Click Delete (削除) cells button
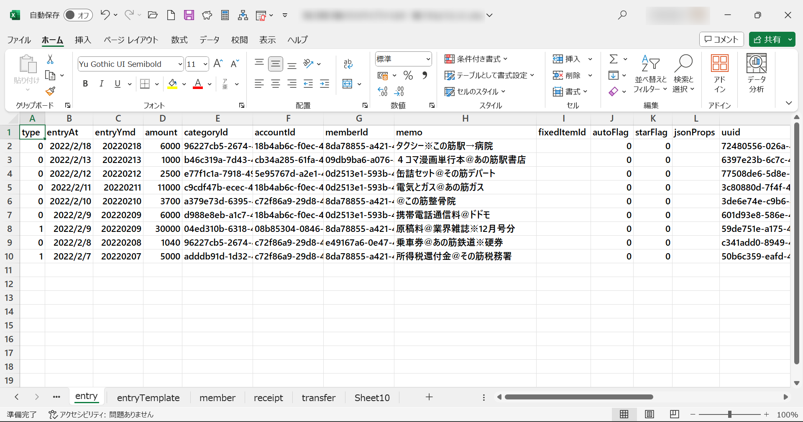This screenshot has height=422, width=803. (566, 75)
